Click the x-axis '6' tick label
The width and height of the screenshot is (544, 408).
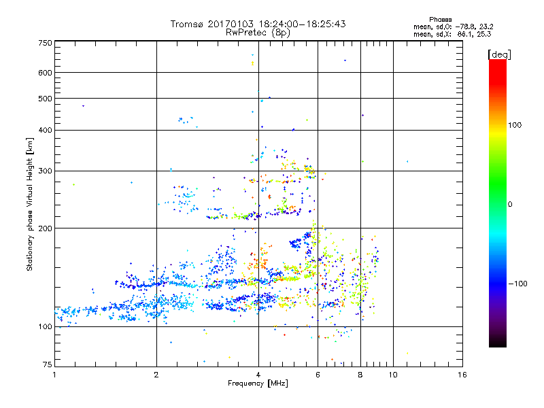(x=318, y=375)
